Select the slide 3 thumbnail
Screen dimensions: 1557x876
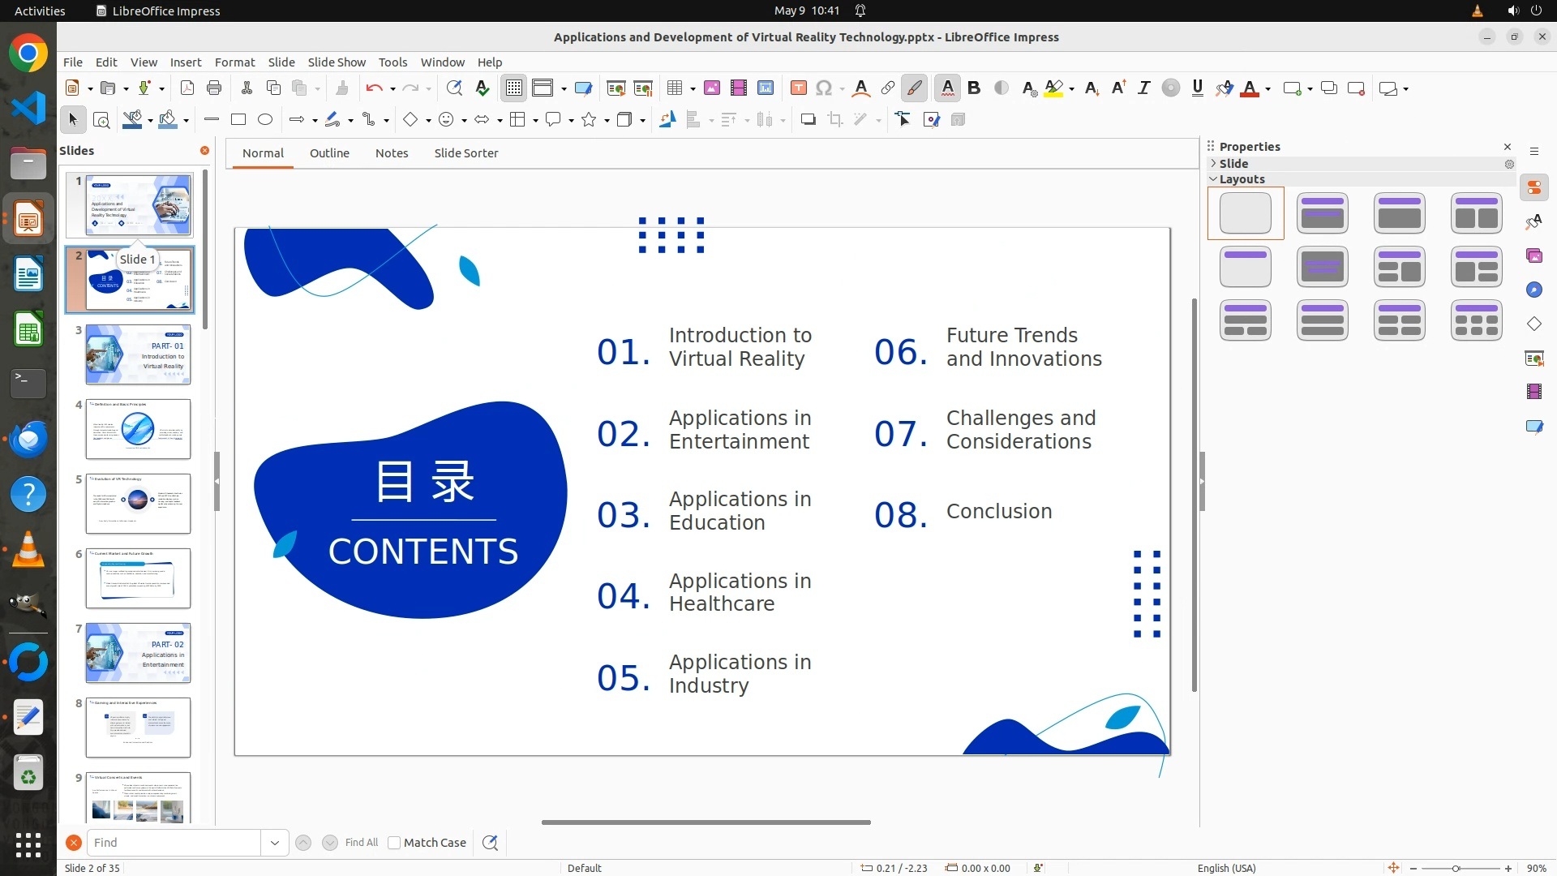[x=138, y=354]
